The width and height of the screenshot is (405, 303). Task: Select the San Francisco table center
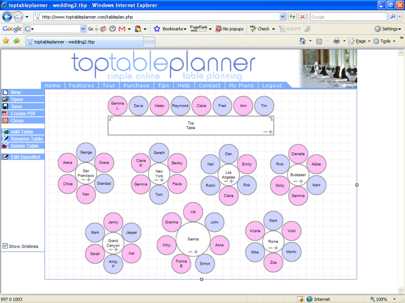[86, 173]
